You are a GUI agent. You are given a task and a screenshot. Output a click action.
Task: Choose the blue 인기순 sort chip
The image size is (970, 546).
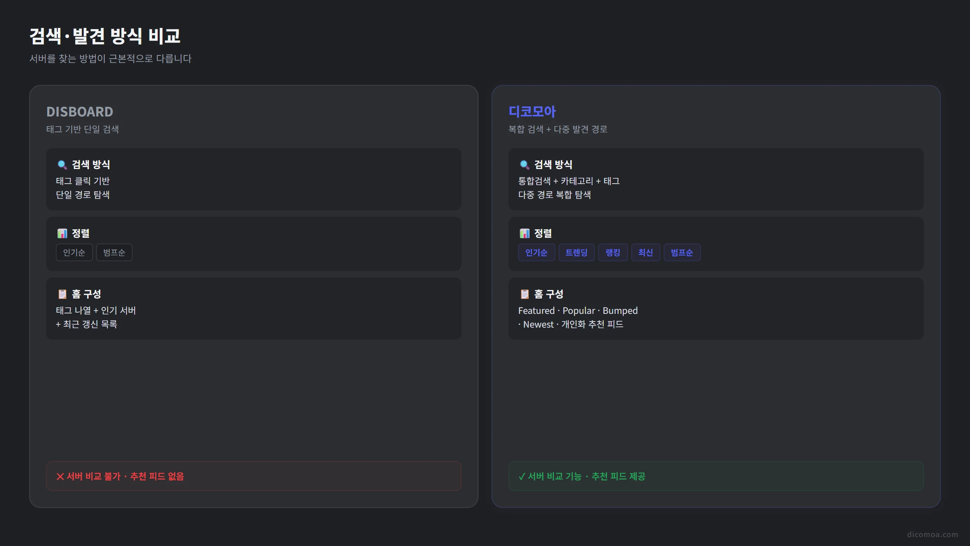(536, 252)
